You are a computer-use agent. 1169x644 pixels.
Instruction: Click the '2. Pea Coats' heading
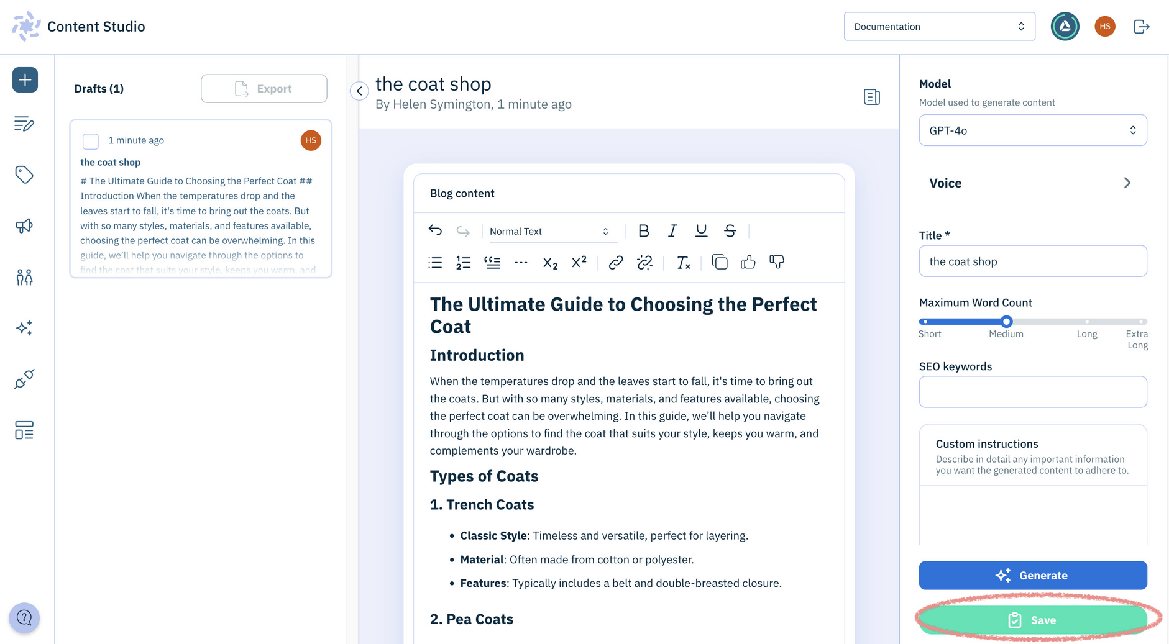point(471,619)
